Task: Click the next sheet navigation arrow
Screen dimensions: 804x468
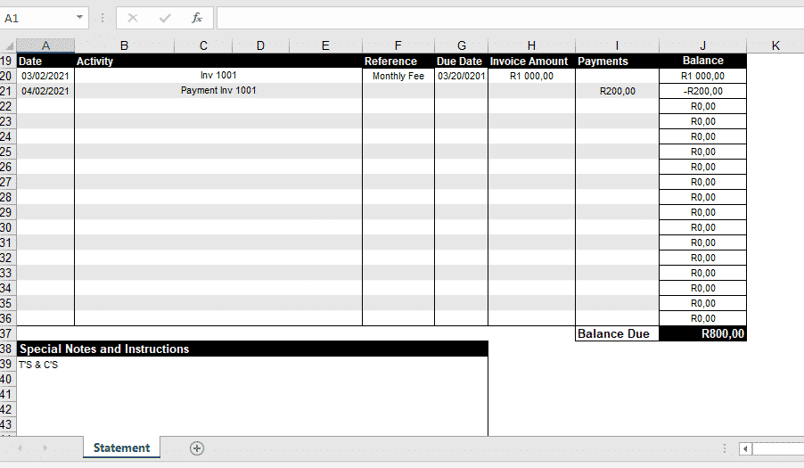Action: pyautogui.click(x=45, y=447)
